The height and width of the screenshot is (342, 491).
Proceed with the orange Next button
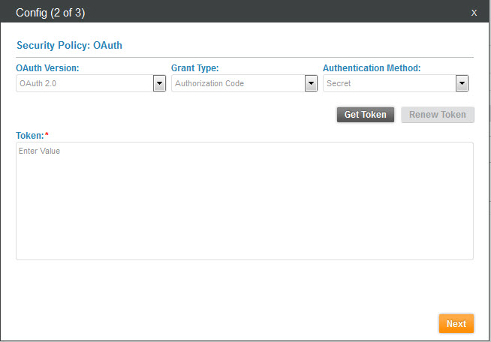[456, 323]
